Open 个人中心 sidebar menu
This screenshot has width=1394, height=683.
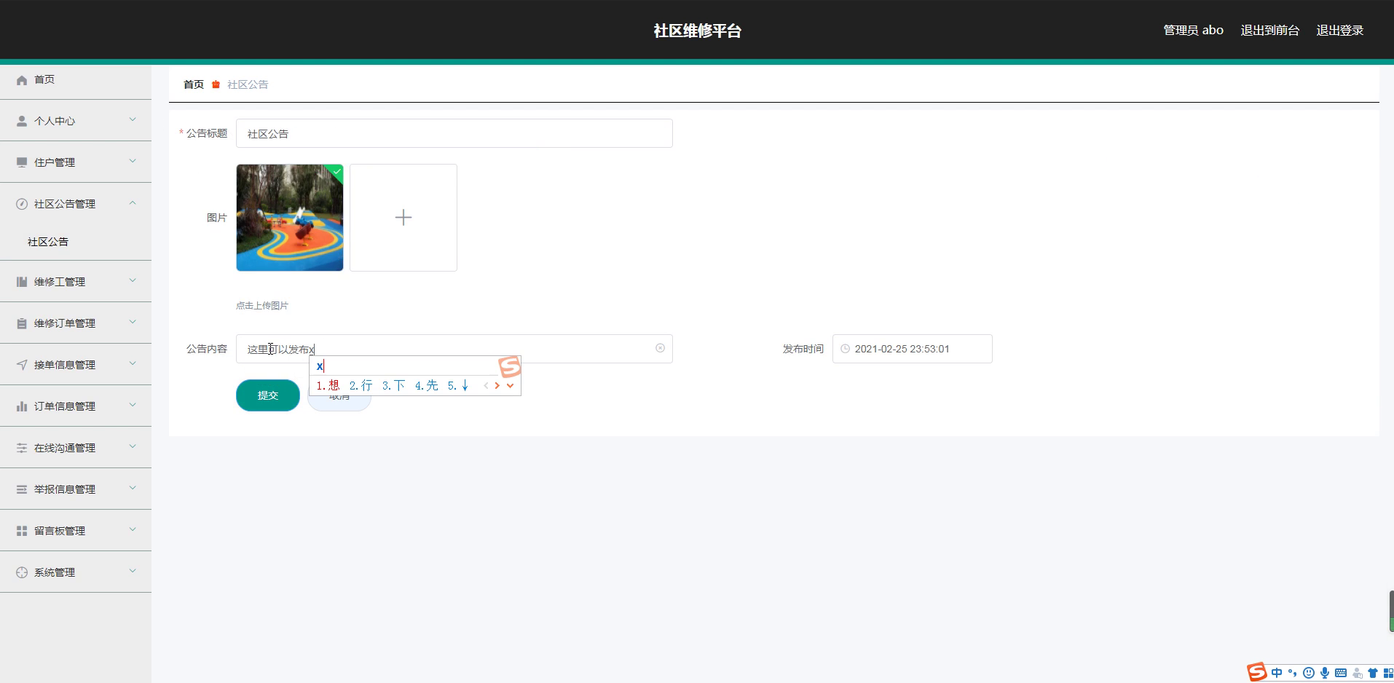click(76, 121)
